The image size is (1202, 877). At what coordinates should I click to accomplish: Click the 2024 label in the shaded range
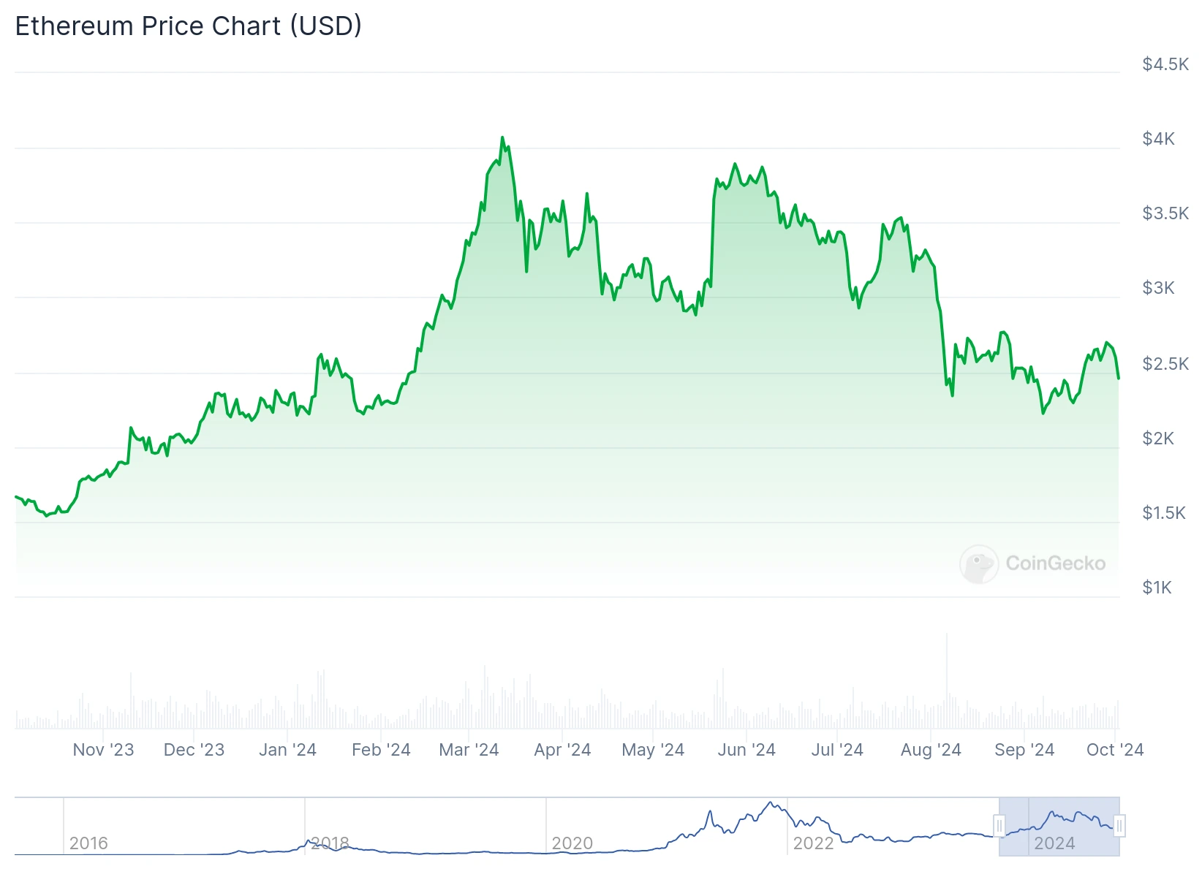coord(1054,843)
